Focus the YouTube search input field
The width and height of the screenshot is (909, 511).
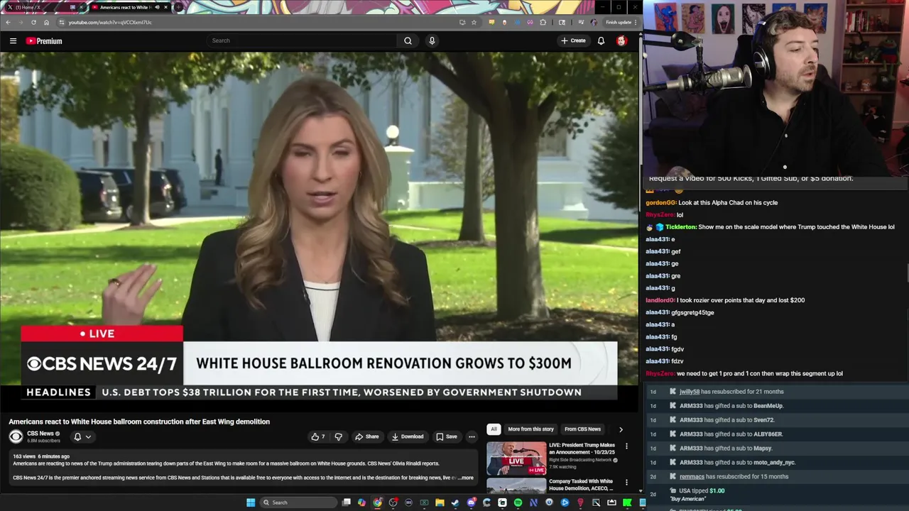coord(302,40)
